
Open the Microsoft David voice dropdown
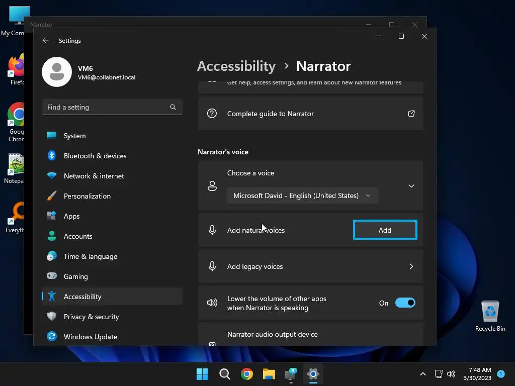pos(302,196)
